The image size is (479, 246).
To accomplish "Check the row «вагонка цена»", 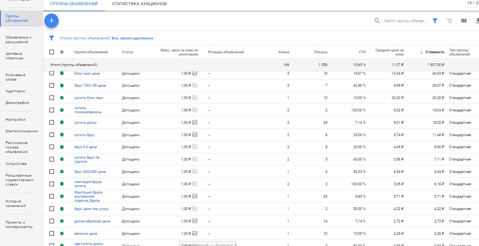I will coord(52,234).
